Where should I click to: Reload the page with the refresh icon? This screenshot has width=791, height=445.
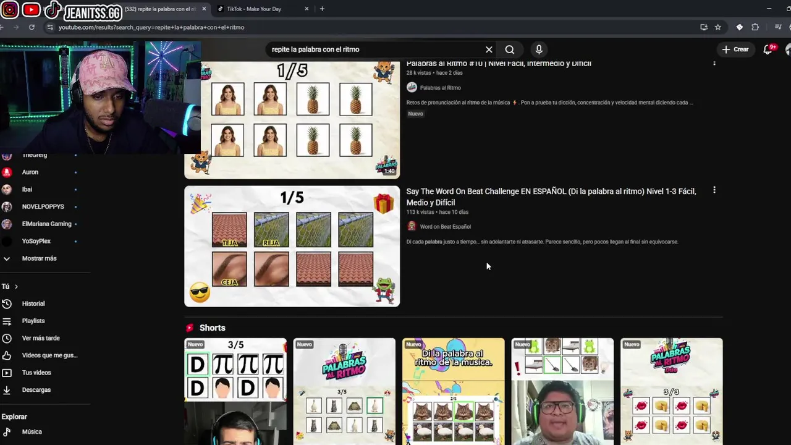[x=32, y=27]
